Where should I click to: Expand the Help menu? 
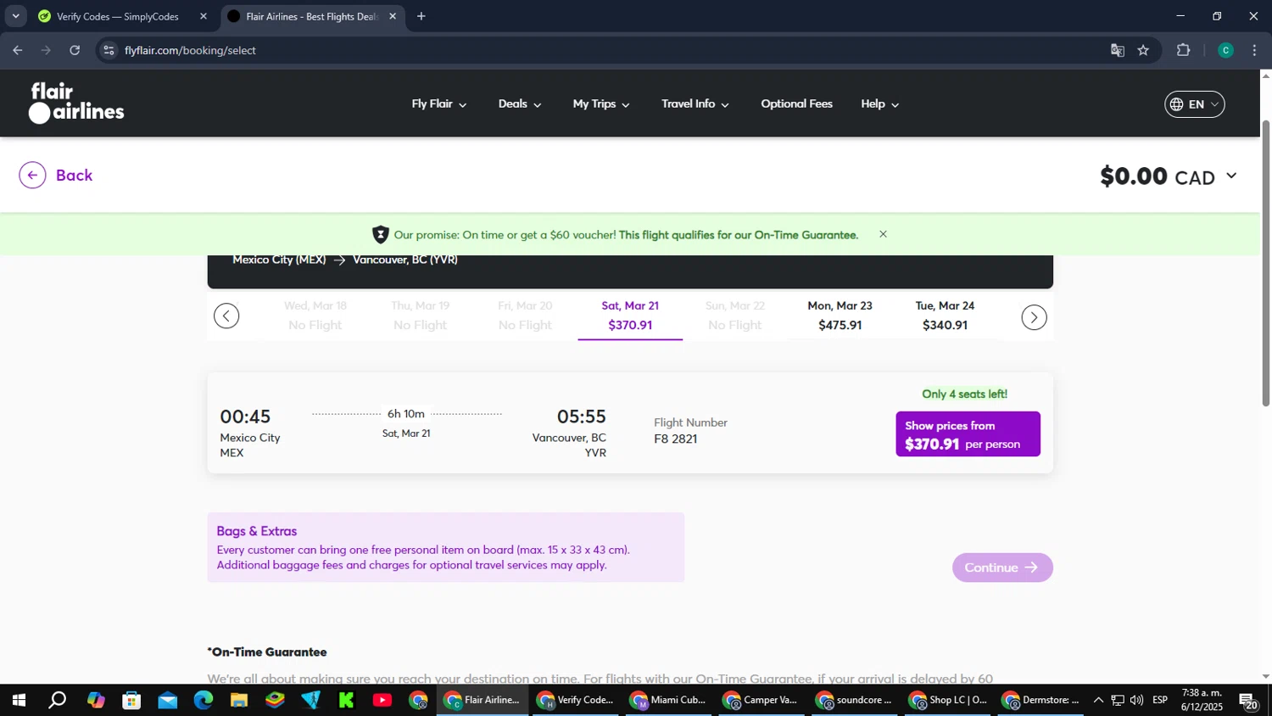tap(880, 104)
